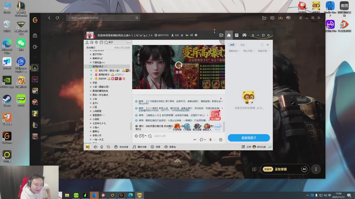Viewport: 355px width, 199px height.
Task: Open the 地域不限 region dropdown
Action: click(x=263, y=51)
